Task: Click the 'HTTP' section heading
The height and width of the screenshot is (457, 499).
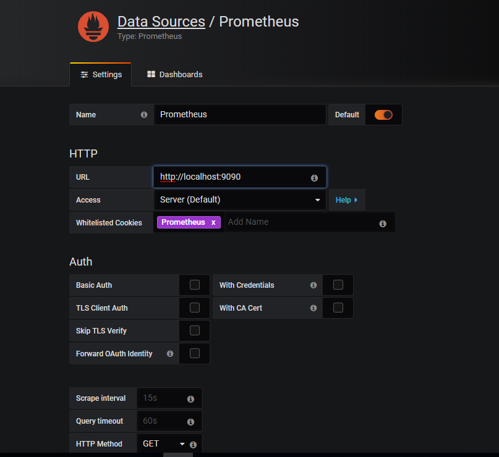Action: pos(83,154)
